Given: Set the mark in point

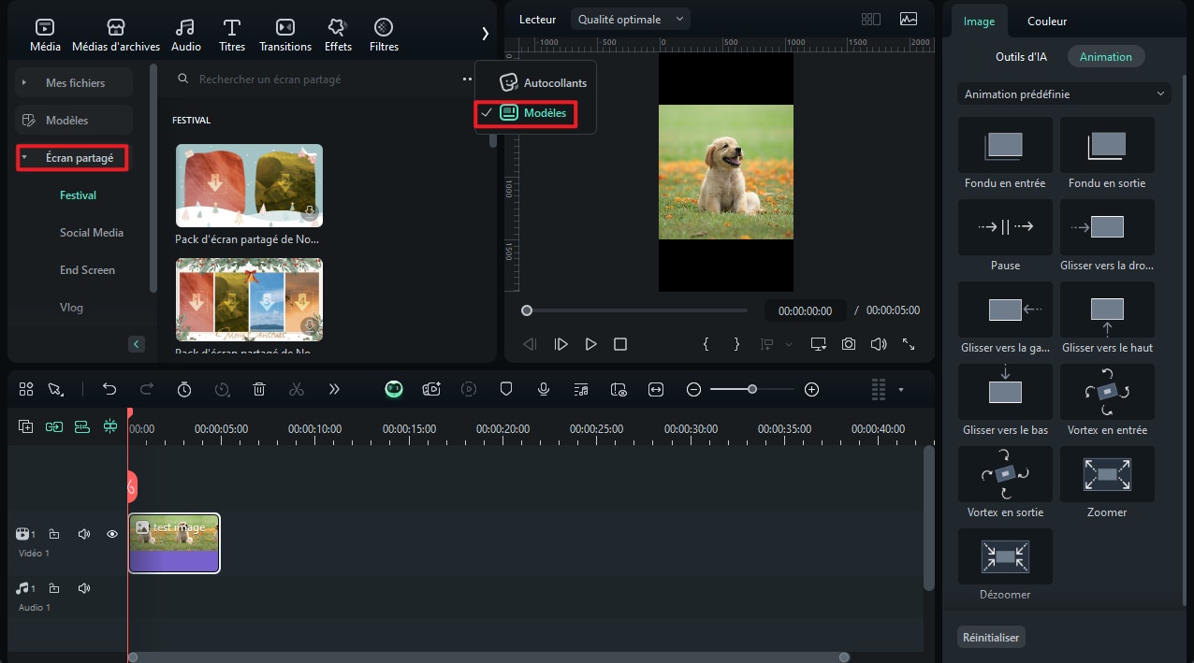Looking at the screenshot, I should click(x=706, y=344).
